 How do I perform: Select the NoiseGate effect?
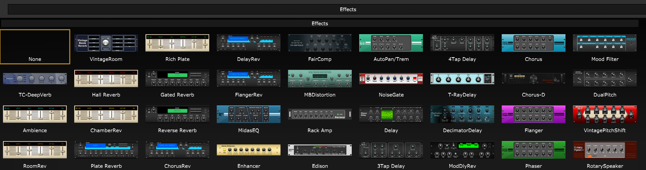click(x=391, y=82)
